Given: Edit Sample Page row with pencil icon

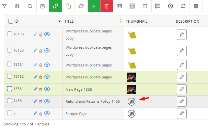Looking at the screenshot, I should (x=35, y=113).
